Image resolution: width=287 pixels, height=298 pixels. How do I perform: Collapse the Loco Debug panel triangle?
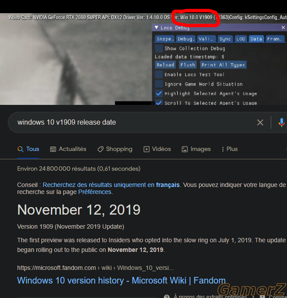coord(156,28)
